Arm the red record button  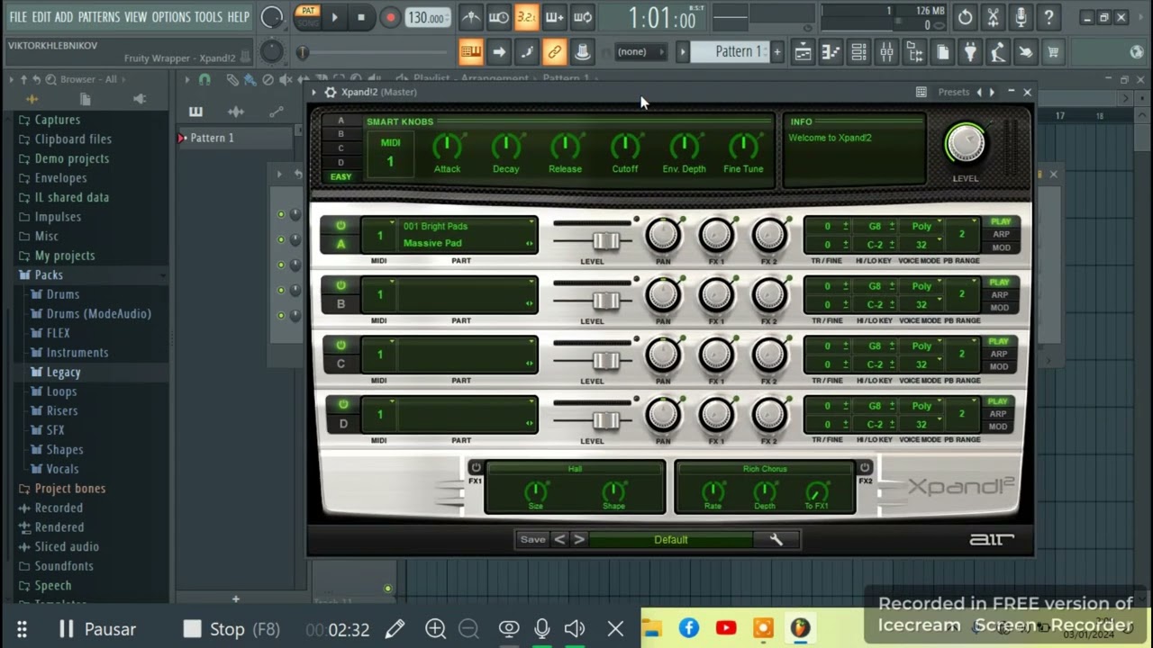click(390, 17)
